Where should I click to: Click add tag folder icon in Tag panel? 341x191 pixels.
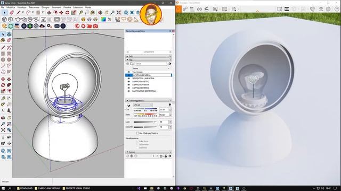click(x=132, y=64)
